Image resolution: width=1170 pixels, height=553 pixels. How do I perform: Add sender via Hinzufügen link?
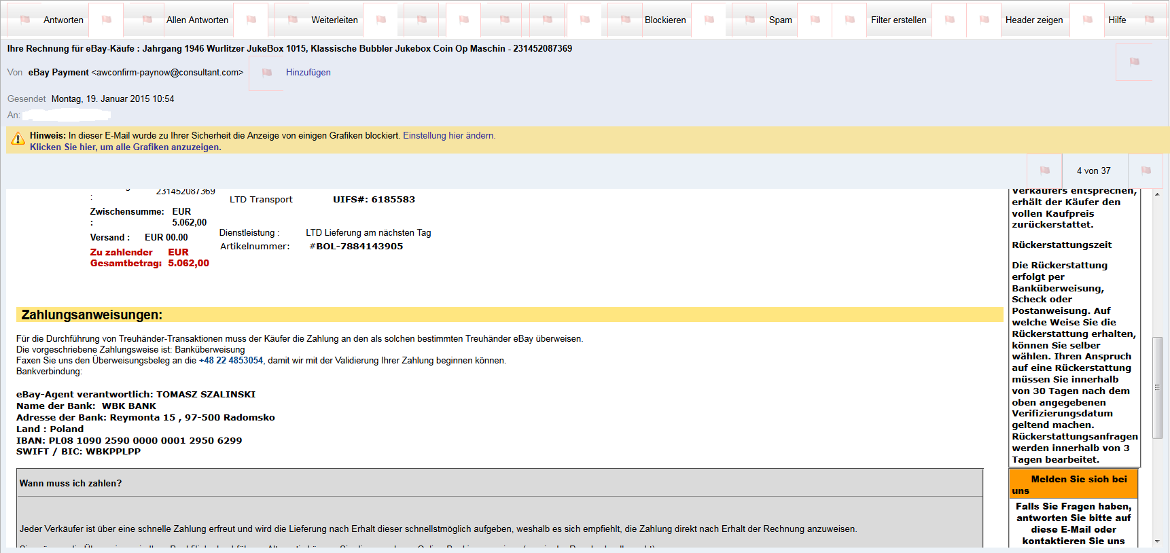[308, 73]
